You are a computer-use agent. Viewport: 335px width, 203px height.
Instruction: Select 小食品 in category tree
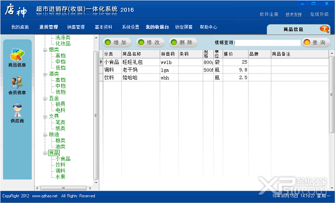pos(63,158)
